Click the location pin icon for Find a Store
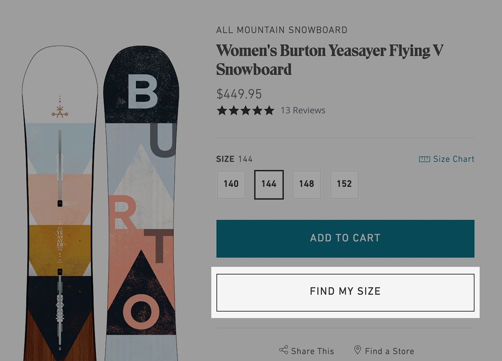 coord(358,350)
